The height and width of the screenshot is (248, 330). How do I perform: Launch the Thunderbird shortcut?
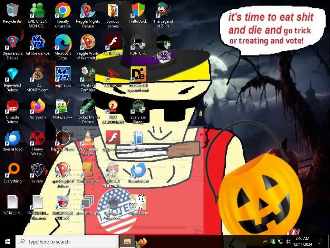[x=138, y=173]
